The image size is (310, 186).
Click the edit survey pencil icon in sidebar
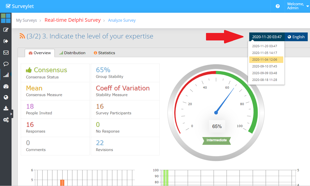6,30
